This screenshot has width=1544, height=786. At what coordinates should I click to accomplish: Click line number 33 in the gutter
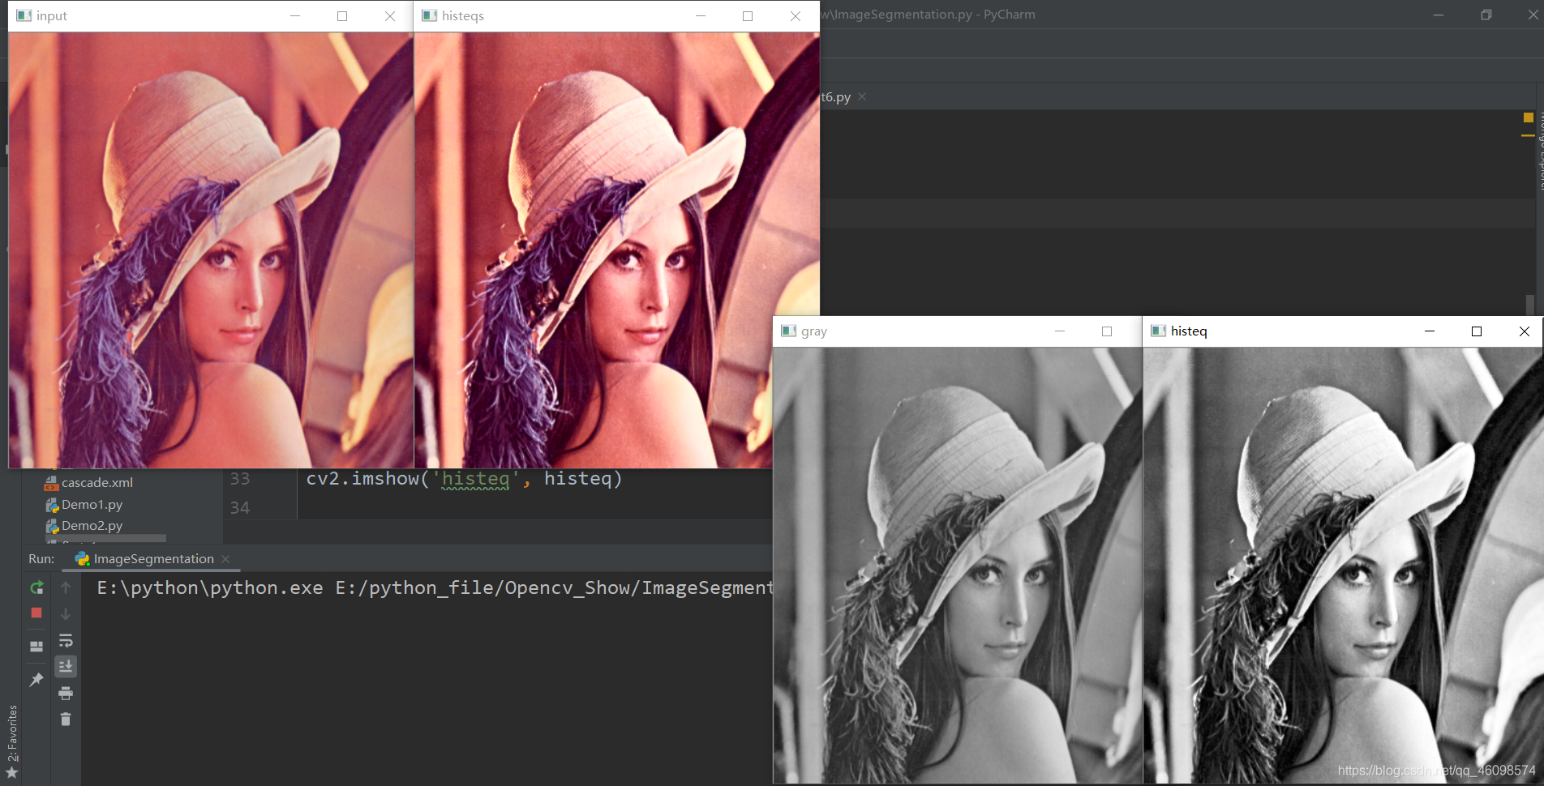click(x=240, y=479)
